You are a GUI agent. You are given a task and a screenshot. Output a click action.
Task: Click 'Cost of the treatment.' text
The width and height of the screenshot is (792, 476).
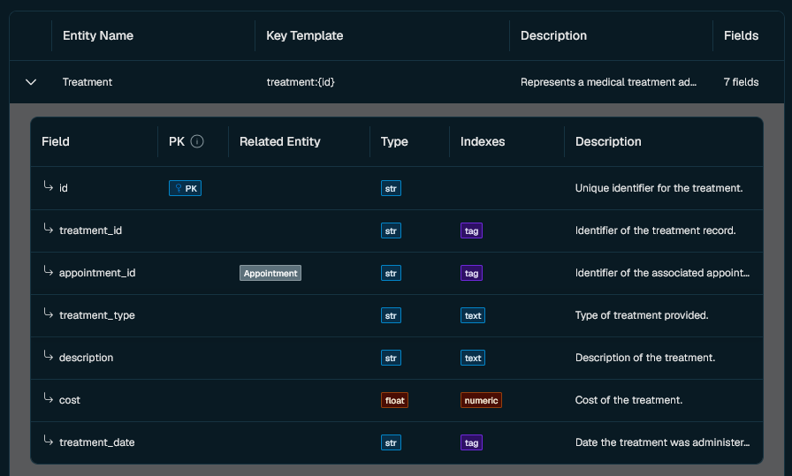tap(628, 400)
